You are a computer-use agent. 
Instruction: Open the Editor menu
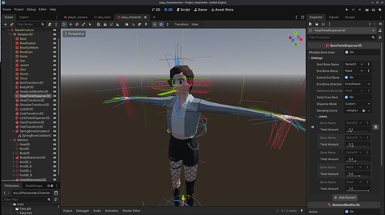tap(42, 9)
